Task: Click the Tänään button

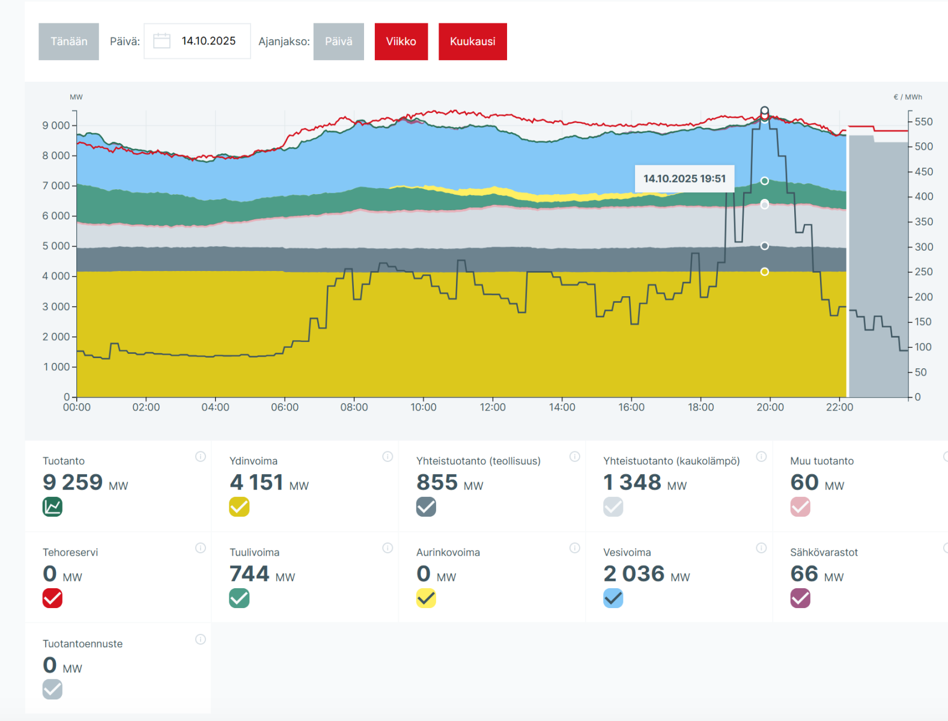Action: pos(68,41)
